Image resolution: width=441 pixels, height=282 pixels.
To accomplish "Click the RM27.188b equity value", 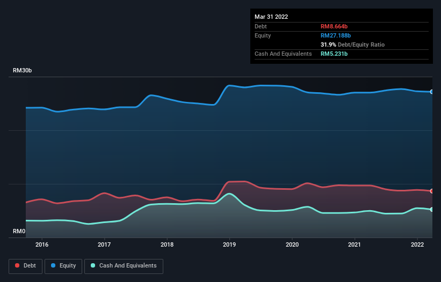I will coord(336,35).
